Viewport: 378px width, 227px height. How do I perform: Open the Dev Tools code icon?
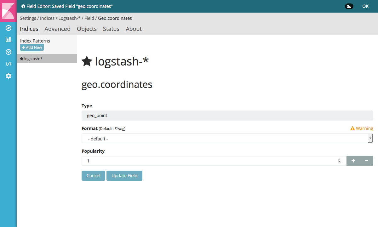[9, 64]
